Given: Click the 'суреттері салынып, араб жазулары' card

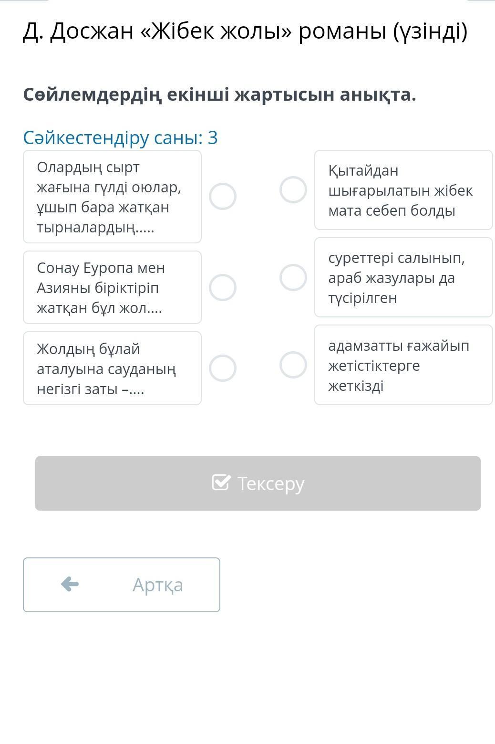Looking at the screenshot, I should pyautogui.click(x=403, y=277).
